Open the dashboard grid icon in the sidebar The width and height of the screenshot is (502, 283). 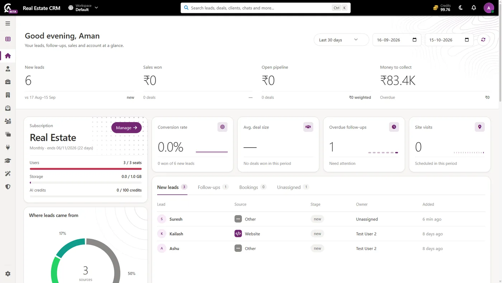click(8, 39)
